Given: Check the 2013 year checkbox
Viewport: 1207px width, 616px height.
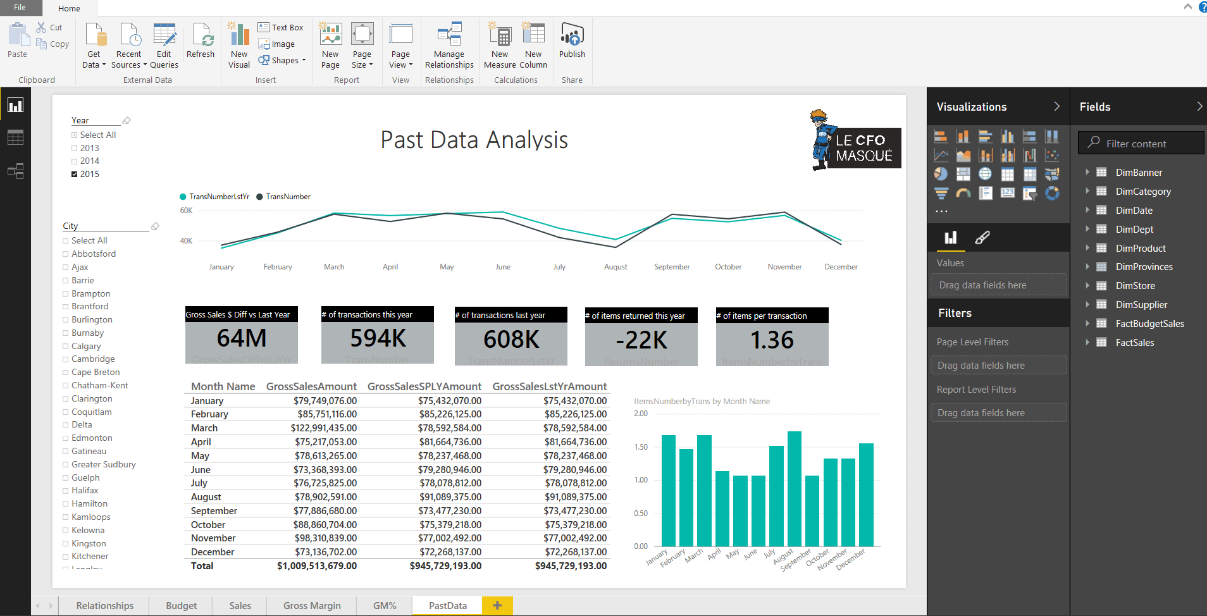Looking at the screenshot, I should tap(75, 149).
